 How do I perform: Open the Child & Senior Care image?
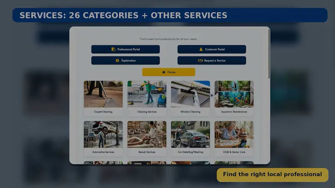pyautogui.click(x=234, y=135)
